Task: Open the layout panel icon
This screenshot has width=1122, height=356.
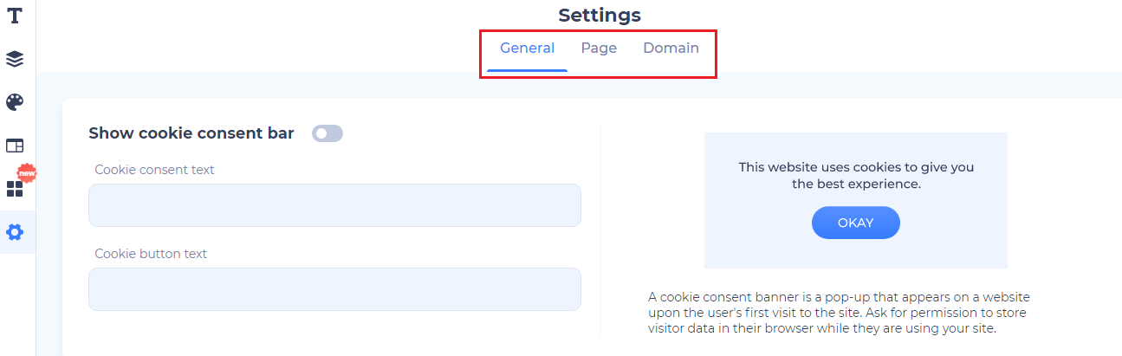Action: pyautogui.click(x=15, y=146)
